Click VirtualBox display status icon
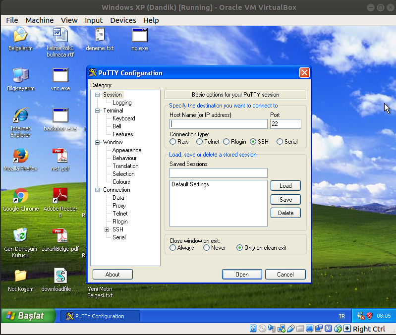 click(x=309, y=329)
